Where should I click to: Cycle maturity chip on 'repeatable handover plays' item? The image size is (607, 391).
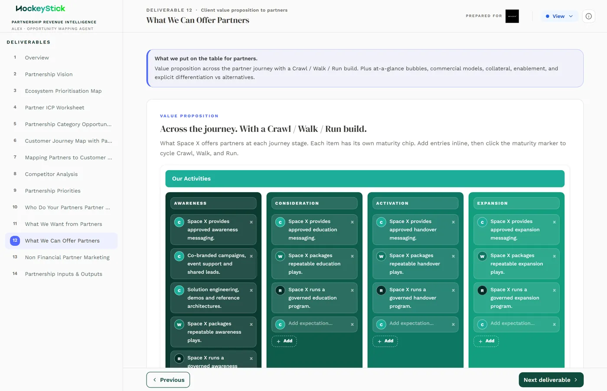(381, 256)
